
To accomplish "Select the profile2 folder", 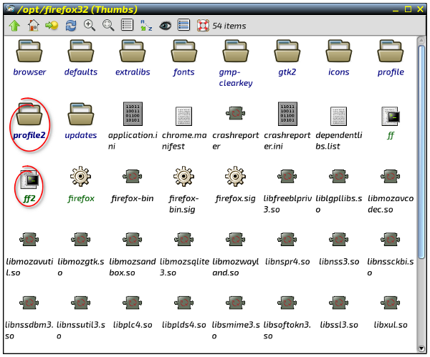I will coord(29,114).
